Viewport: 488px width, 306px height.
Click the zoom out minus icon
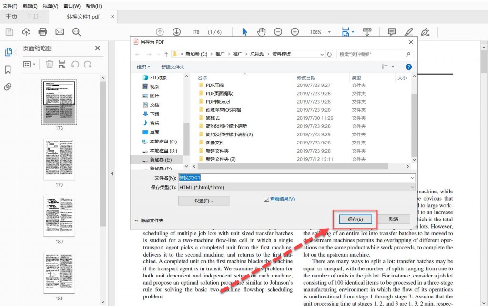tap(278, 32)
